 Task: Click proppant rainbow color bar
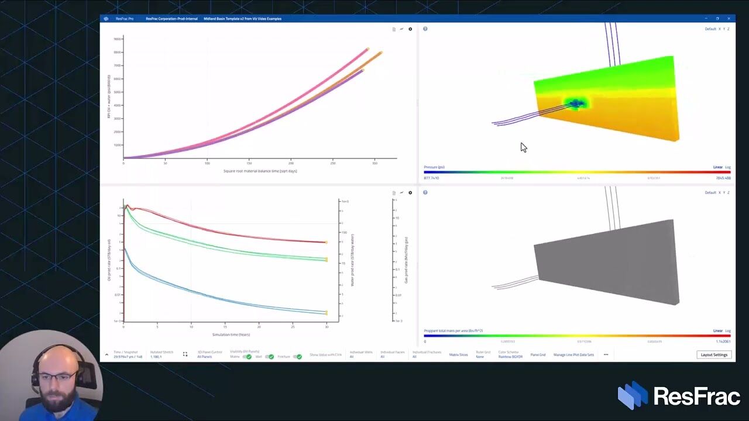tap(577, 336)
